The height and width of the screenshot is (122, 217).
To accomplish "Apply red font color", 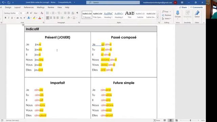I will point(40,18).
